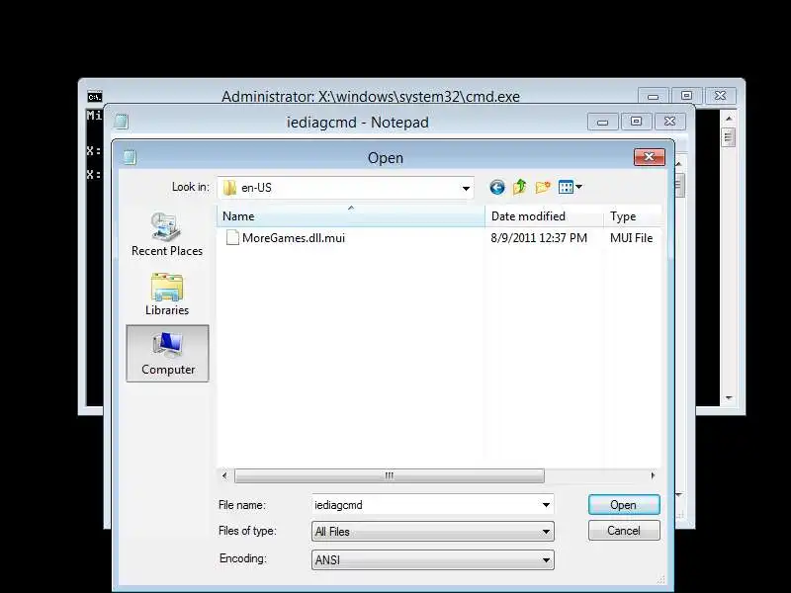Viewport: 791px width, 593px height.
Task: Click cmd.exe window scroll-up arrow
Action: pyautogui.click(x=729, y=118)
